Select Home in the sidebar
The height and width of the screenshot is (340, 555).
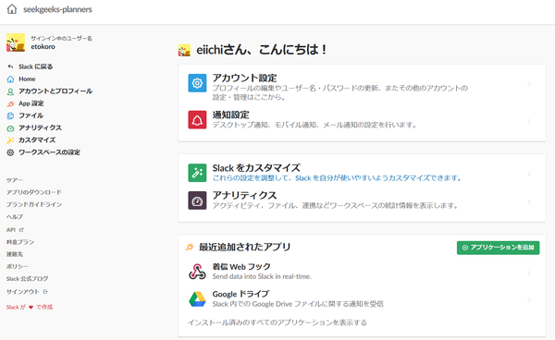tap(27, 79)
